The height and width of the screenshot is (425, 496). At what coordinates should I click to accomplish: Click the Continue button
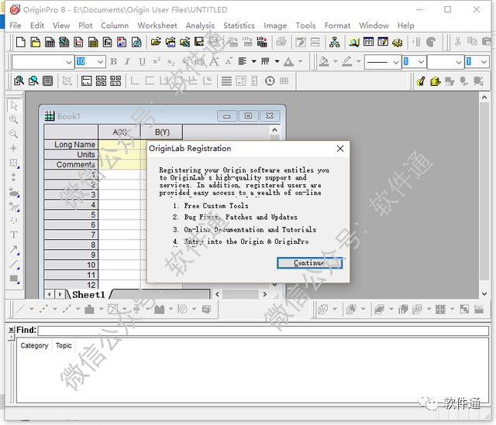coord(310,263)
